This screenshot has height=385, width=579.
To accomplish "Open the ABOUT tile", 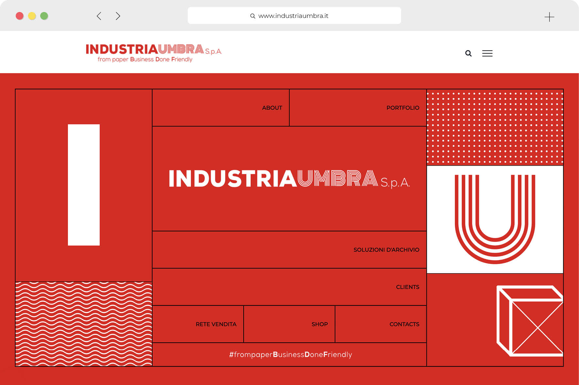I will click(221, 108).
